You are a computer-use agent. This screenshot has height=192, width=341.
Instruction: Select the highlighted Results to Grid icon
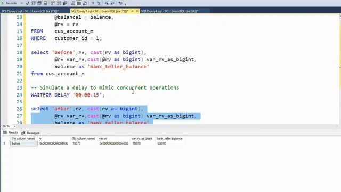[79, 3]
